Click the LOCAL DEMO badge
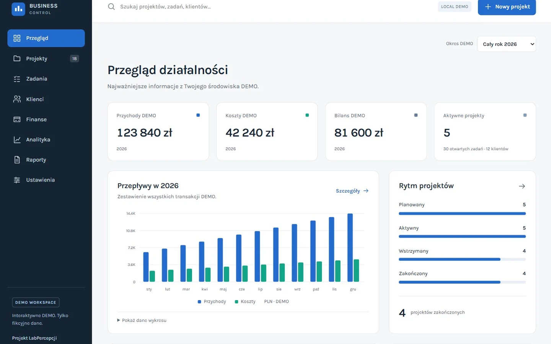Image resolution: width=551 pixels, height=344 pixels. [455, 6]
